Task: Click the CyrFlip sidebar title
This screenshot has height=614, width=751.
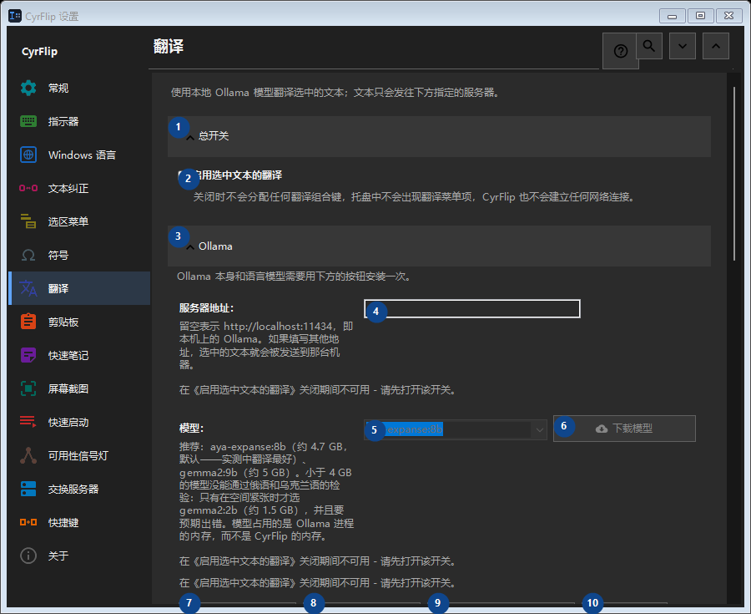Action: point(39,51)
